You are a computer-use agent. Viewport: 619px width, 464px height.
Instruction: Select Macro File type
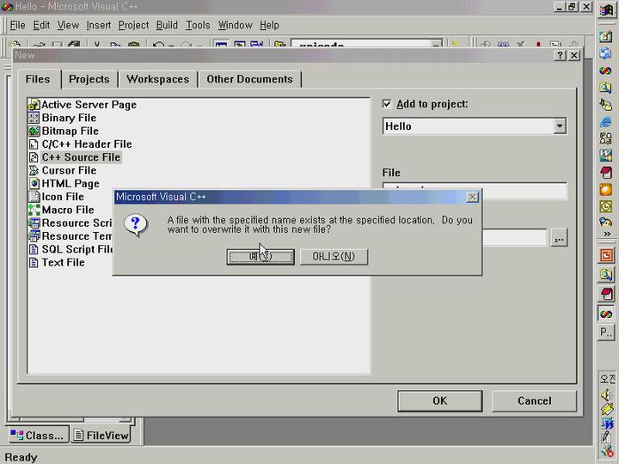tap(61, 210)
